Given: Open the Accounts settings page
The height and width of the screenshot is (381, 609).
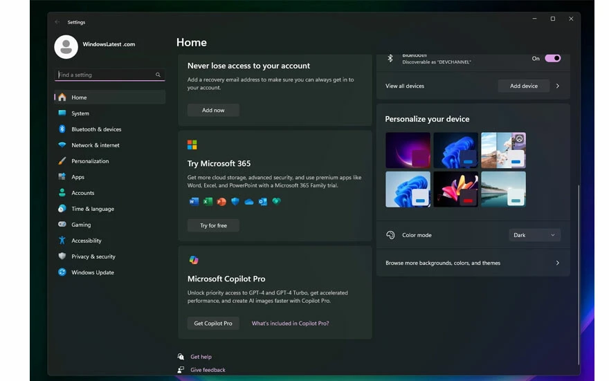Looking at the screenshot, I should (110, 192).
